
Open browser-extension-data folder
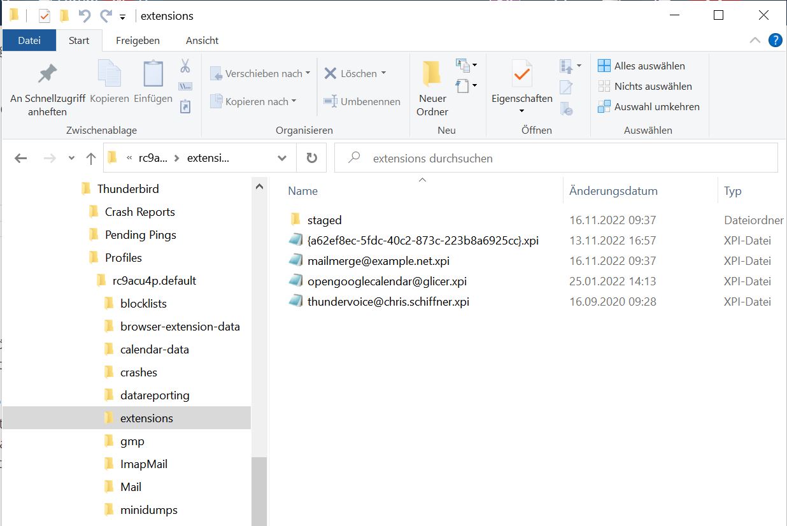point(180,326)
